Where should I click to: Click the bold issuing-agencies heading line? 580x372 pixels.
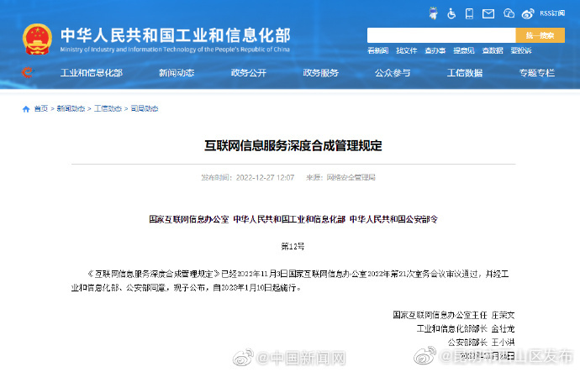click(293, 219)
